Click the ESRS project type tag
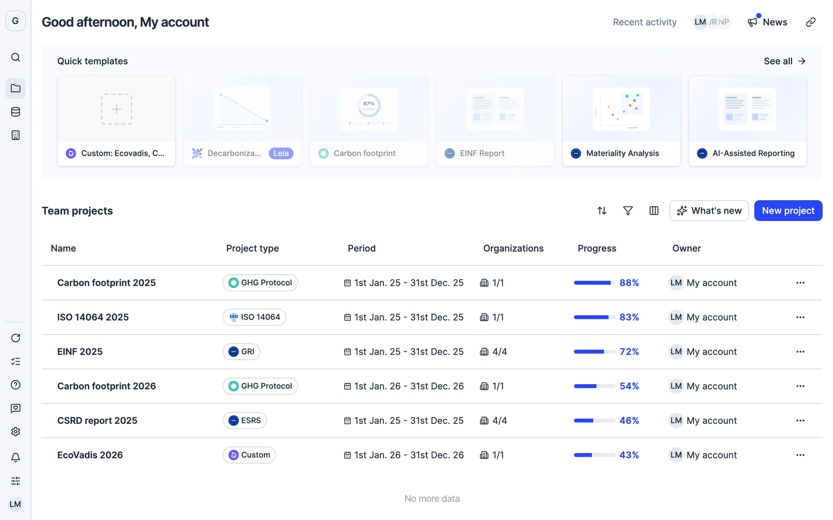The height and width of the screenshot is (520, 833). pos(244,421)
